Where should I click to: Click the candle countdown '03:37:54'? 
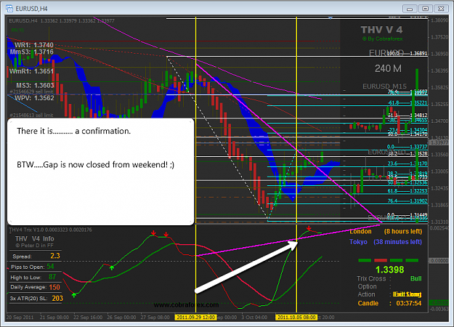click(x=409, y=303)
